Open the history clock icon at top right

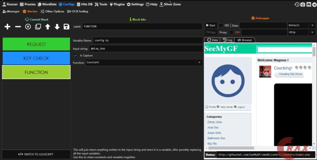point(297,4)
